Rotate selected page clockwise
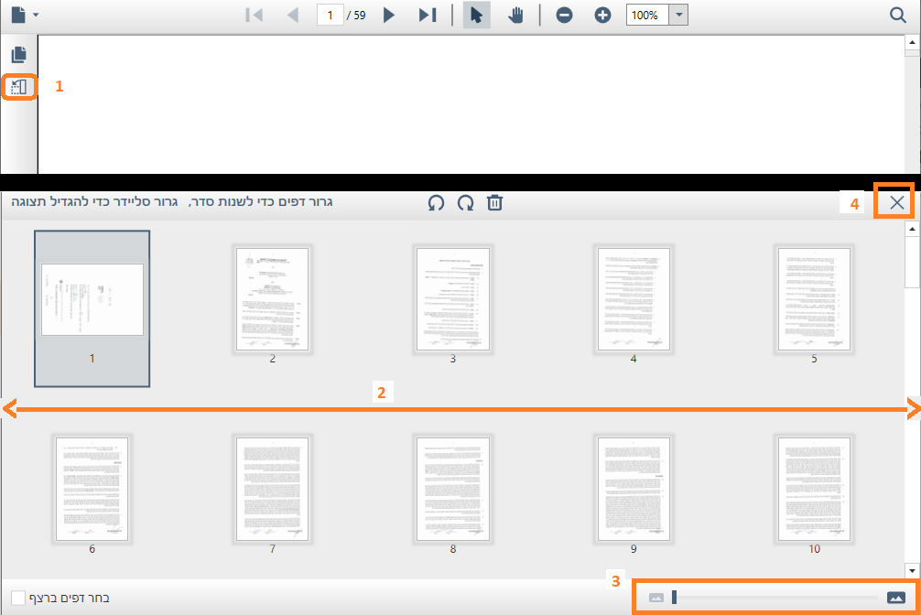The image size is (921, 615). [x=465, y=203]
